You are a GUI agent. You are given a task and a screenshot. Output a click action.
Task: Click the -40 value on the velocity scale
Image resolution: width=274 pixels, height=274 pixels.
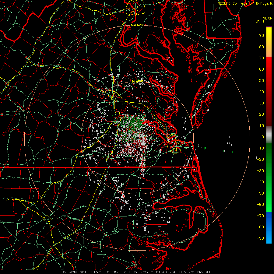[260, 182]
